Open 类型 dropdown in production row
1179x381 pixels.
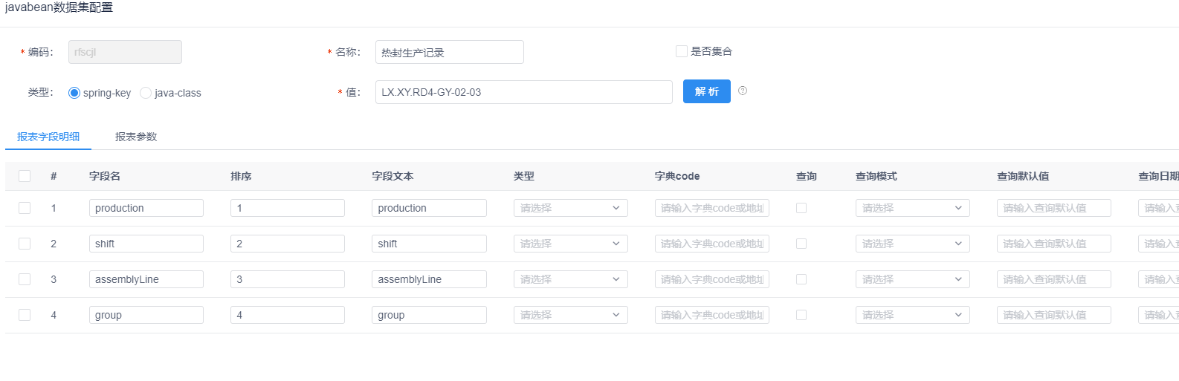[x=571, y=208]
